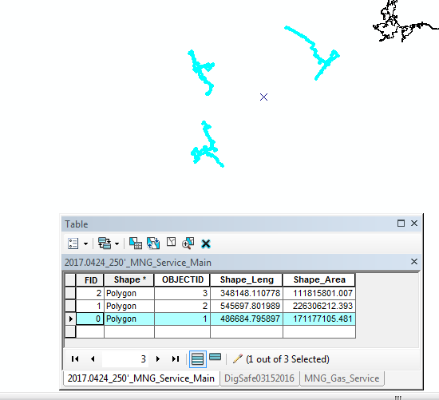The image size is (439, 400).
Task: Switch to the DigSafe03152016 tab
Action: point(259,378)
